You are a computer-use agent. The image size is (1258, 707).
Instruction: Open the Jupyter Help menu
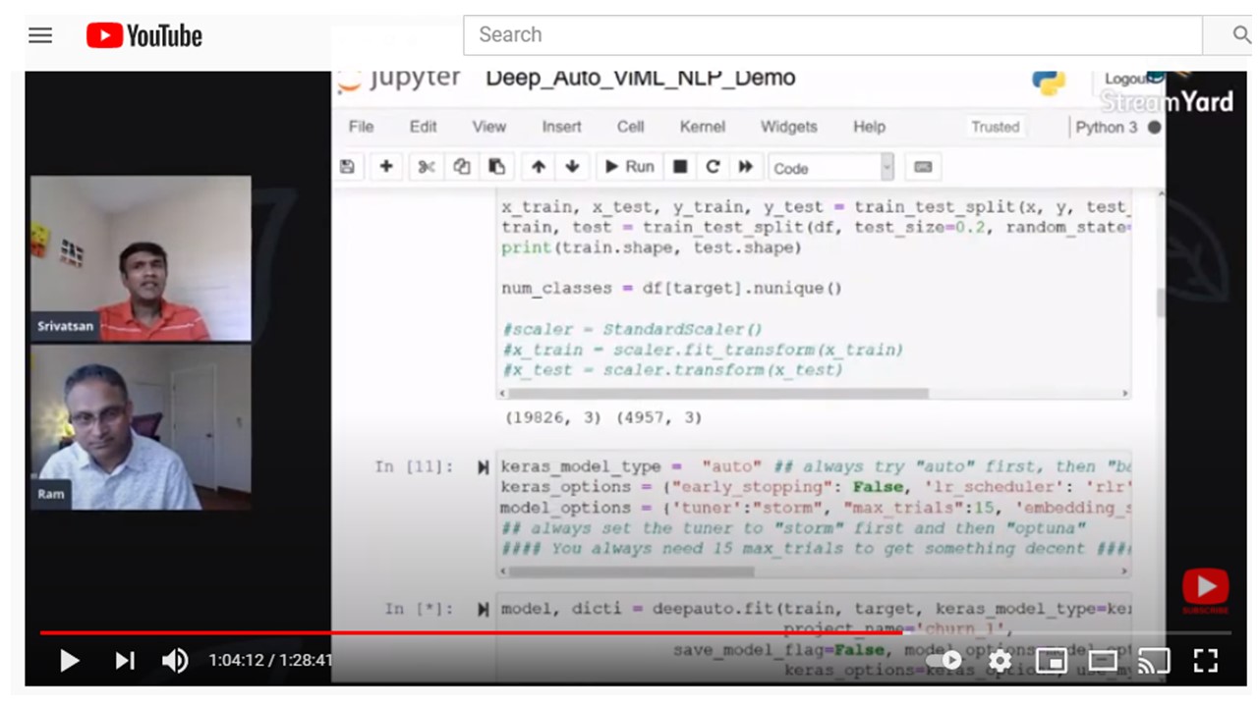pyautogui.click(x=869, y=127)
